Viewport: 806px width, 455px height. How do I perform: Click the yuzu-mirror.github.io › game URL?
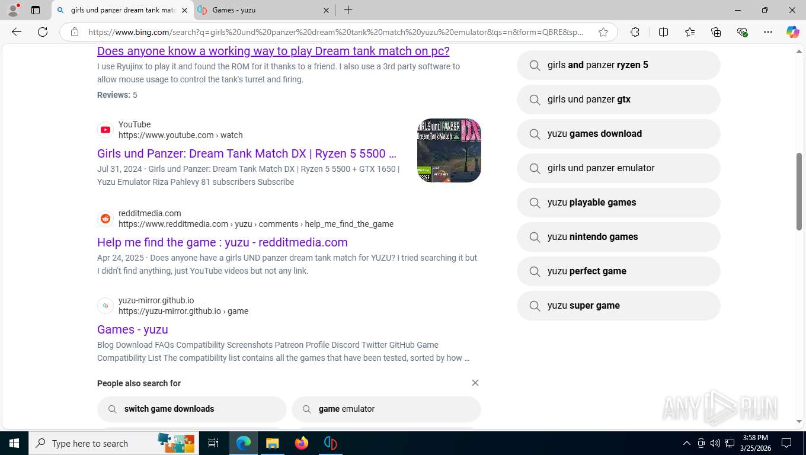(183, 311)
